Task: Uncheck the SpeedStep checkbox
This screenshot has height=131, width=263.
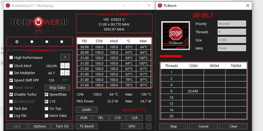Action: click(x=47, y=95)
